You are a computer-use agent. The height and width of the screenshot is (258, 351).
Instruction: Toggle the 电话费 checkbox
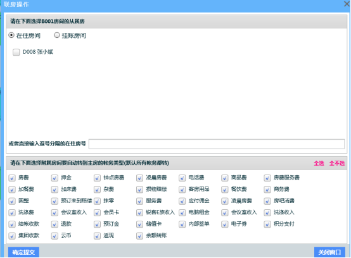pyautogui.click(x=182, y=178)
